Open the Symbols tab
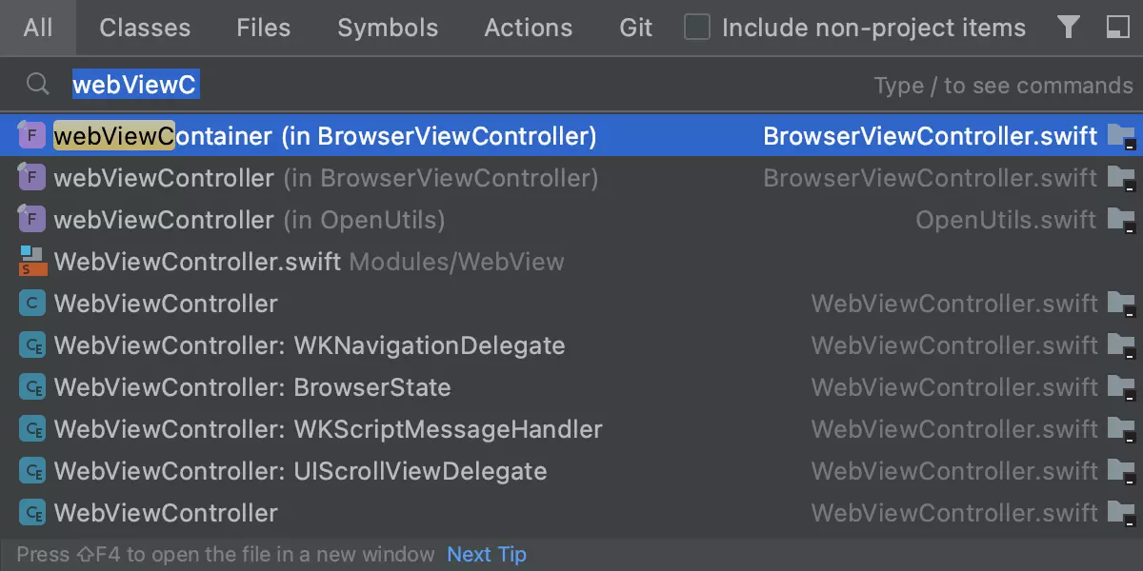 click(388, 28)
